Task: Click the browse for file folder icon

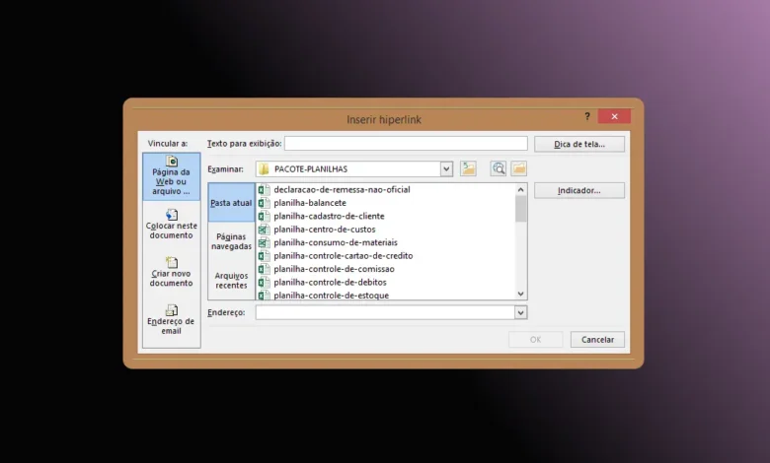Action: tap(518, 168)
